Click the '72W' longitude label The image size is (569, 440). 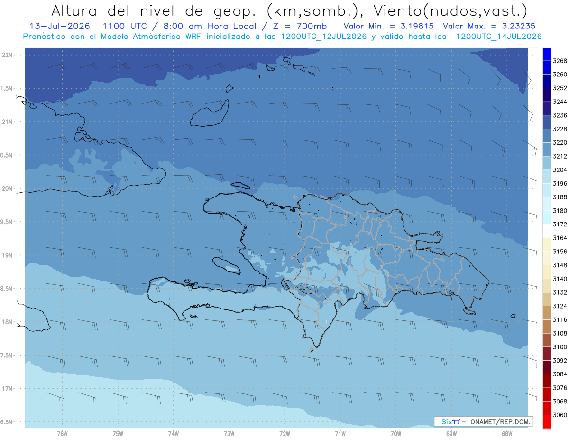click(284, 433)
